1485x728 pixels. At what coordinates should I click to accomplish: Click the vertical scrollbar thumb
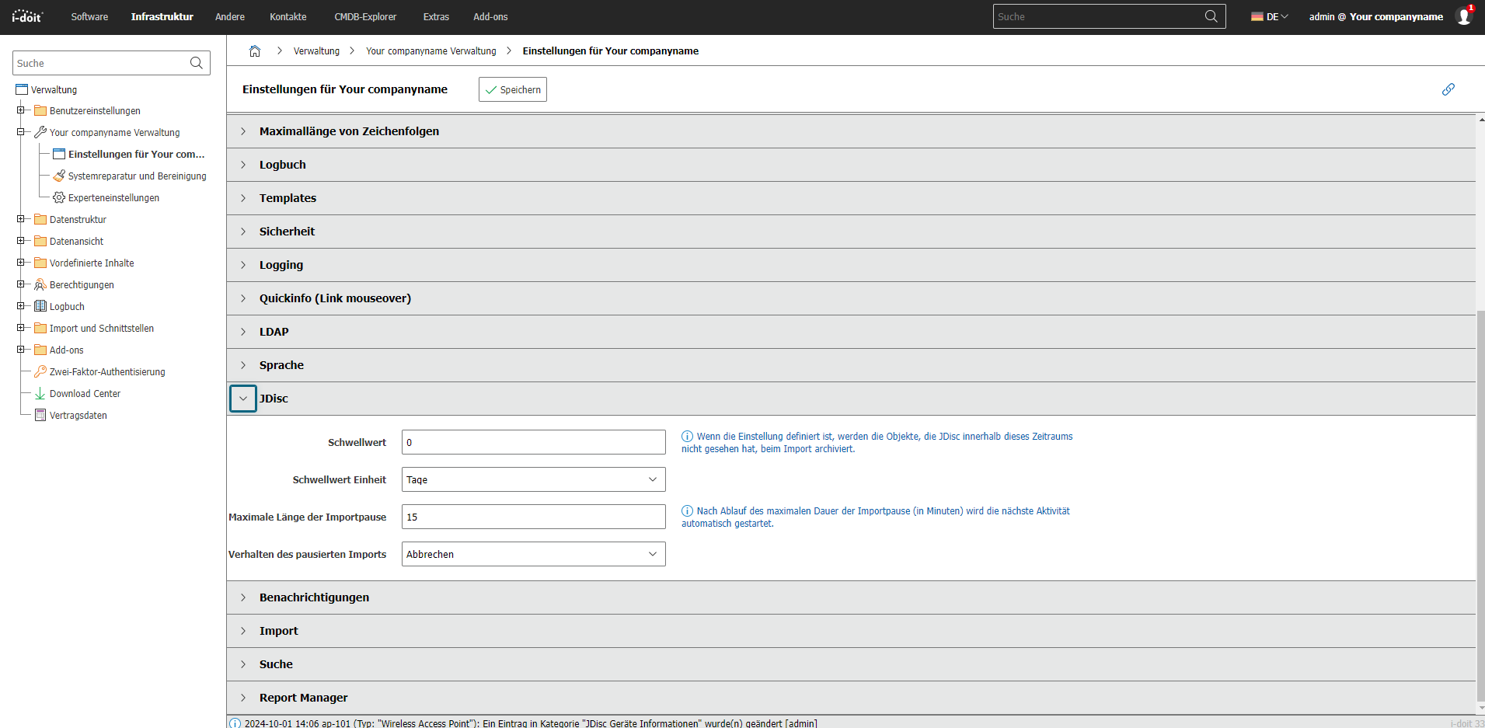pos(1480,505)
